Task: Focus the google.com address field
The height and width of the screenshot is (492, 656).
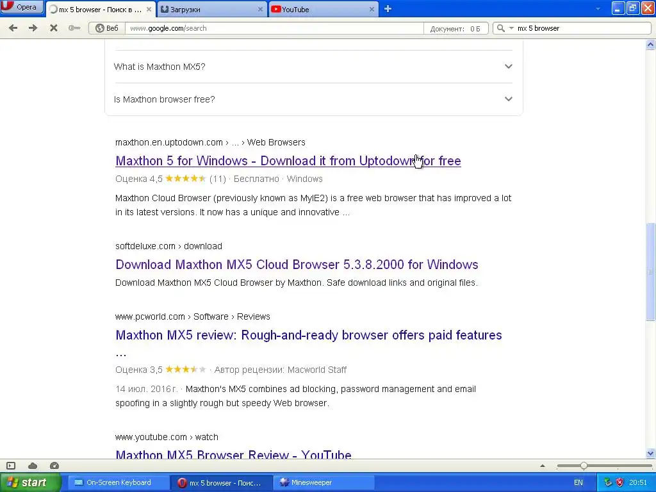Action: 274,28
